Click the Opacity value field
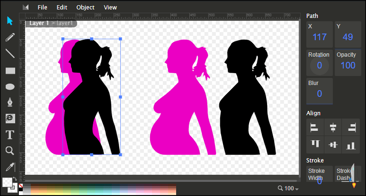 [x=348, y=65]
